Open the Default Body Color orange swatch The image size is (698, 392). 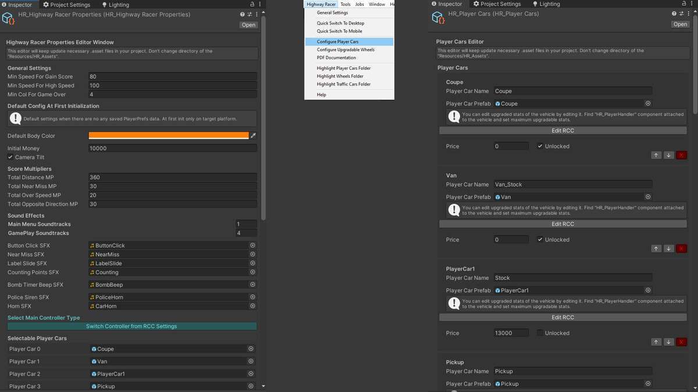click(x=169, y=135)
